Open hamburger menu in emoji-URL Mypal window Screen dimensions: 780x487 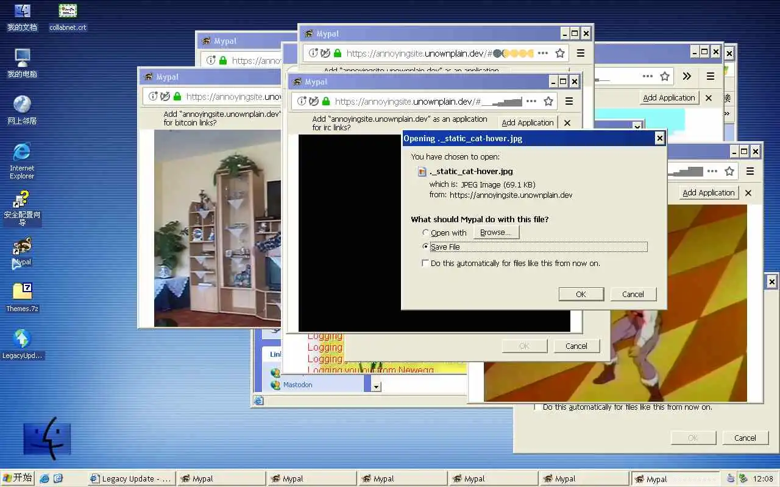pyautogui.click(x=581, y=54)
